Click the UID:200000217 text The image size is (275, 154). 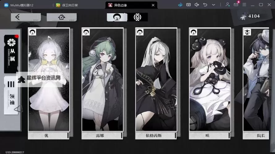(x=15, y=152)
